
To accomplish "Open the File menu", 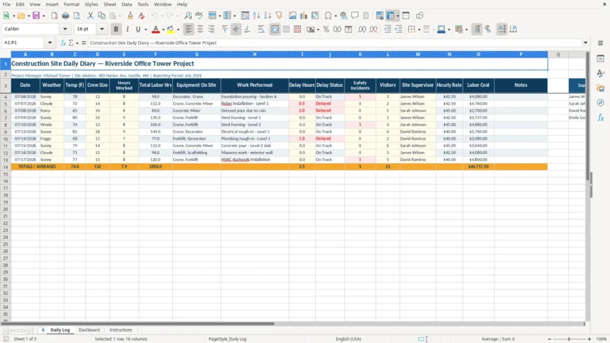I will [7, 4].
